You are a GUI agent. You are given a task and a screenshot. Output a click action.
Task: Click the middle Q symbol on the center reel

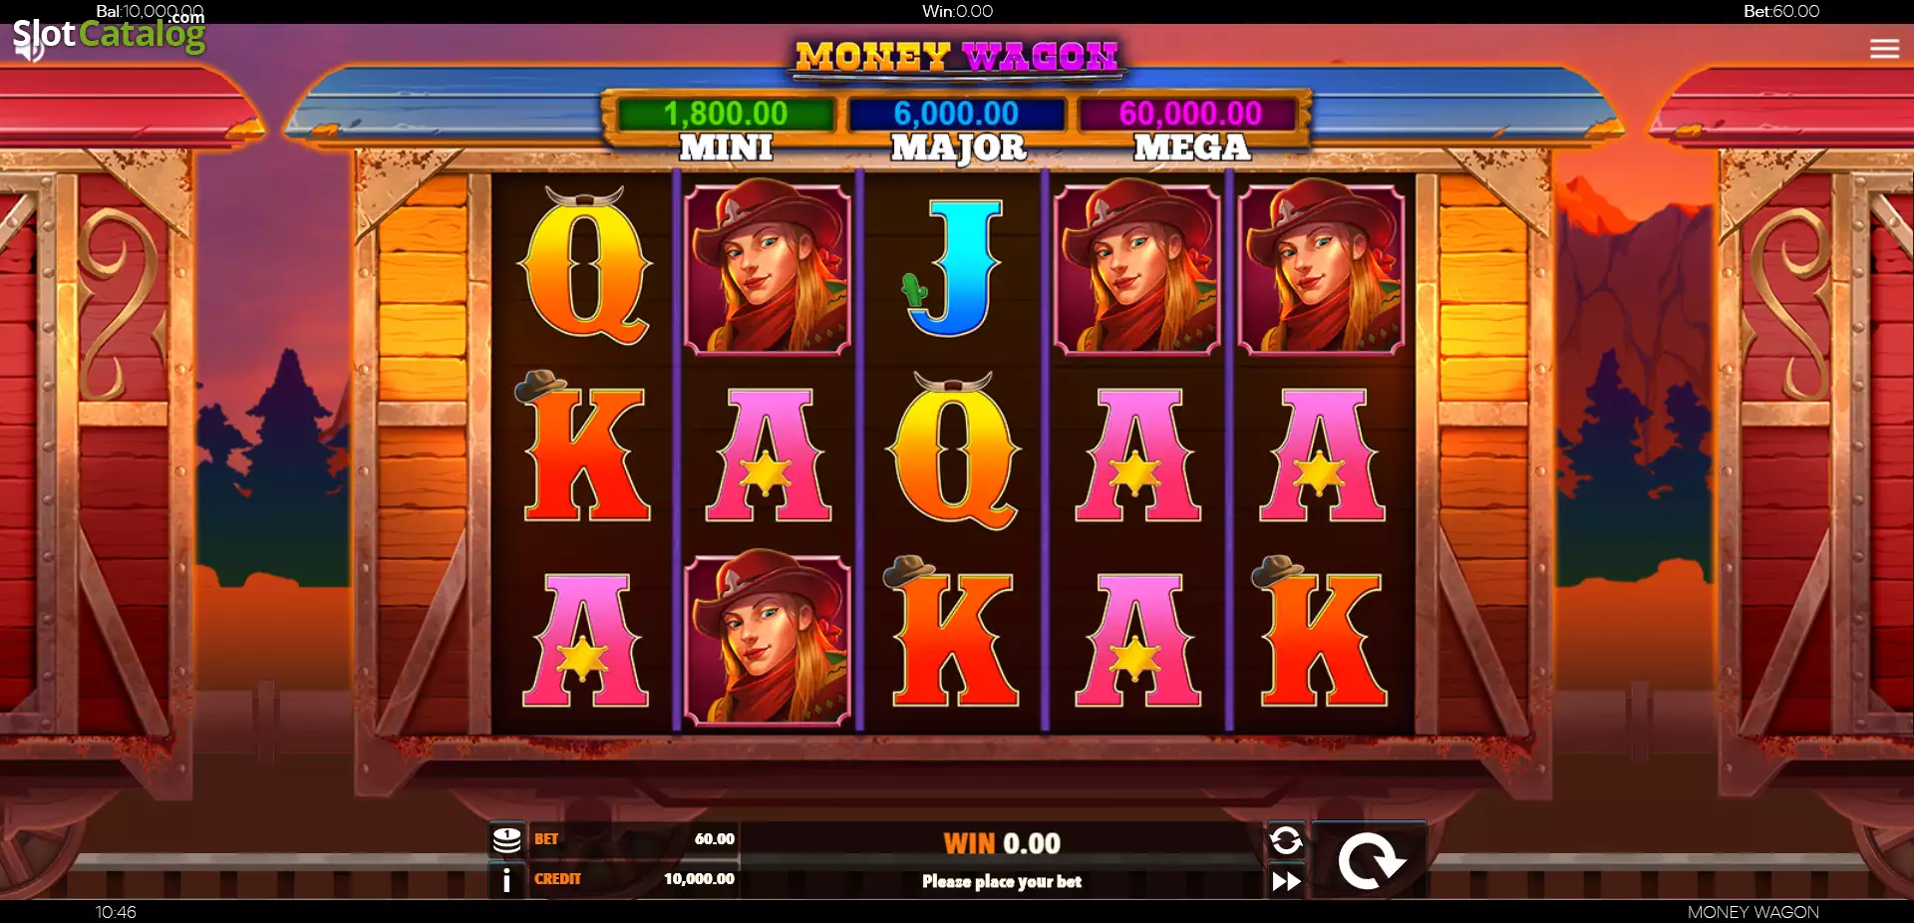(954, 451)
